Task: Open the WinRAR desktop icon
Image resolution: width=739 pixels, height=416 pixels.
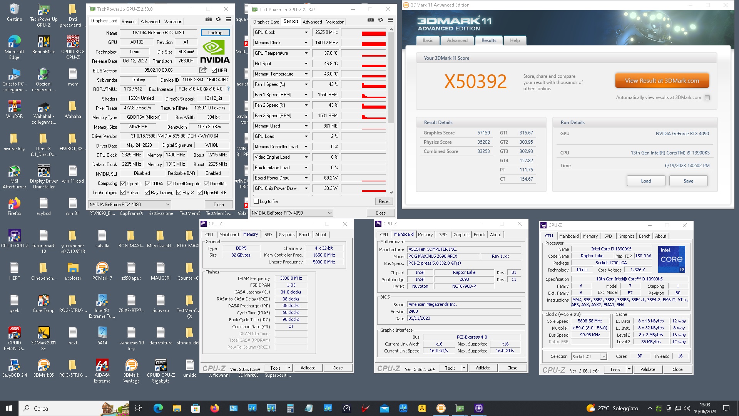Action: click(14, 109)
